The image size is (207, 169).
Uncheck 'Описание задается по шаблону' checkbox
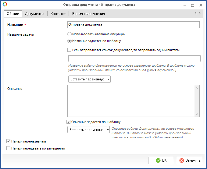point(69,122)
